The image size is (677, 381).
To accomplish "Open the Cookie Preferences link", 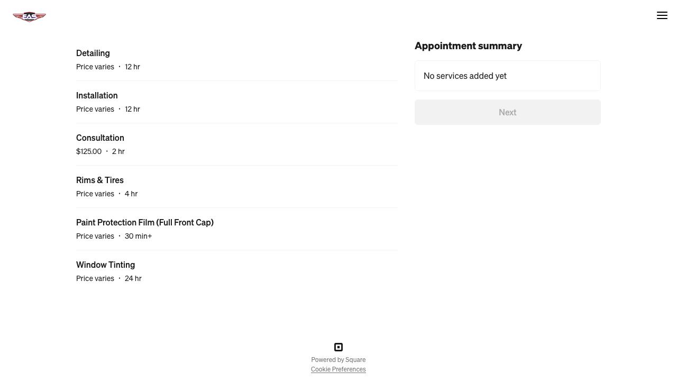I will (338, 369).
